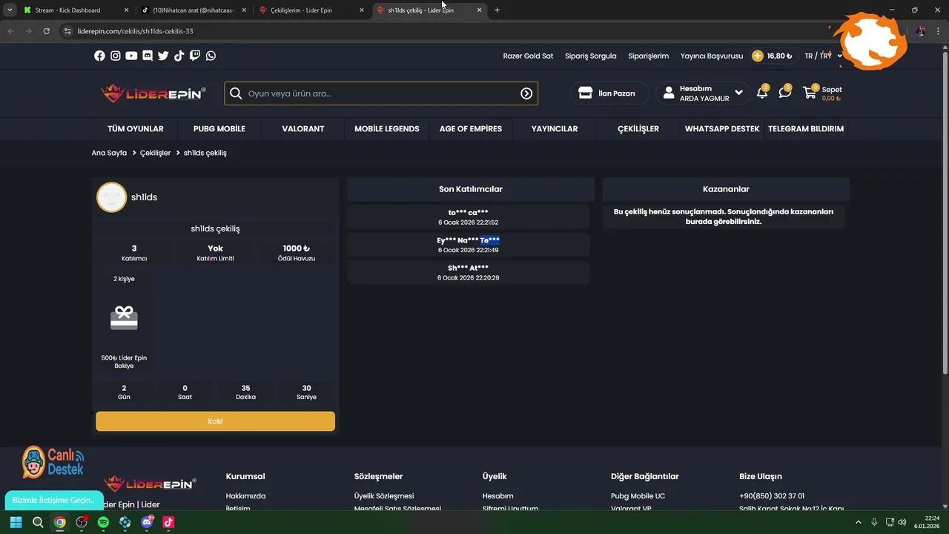Reload the page with the refresh icon

pyautogui.click(x=46, y=31)
